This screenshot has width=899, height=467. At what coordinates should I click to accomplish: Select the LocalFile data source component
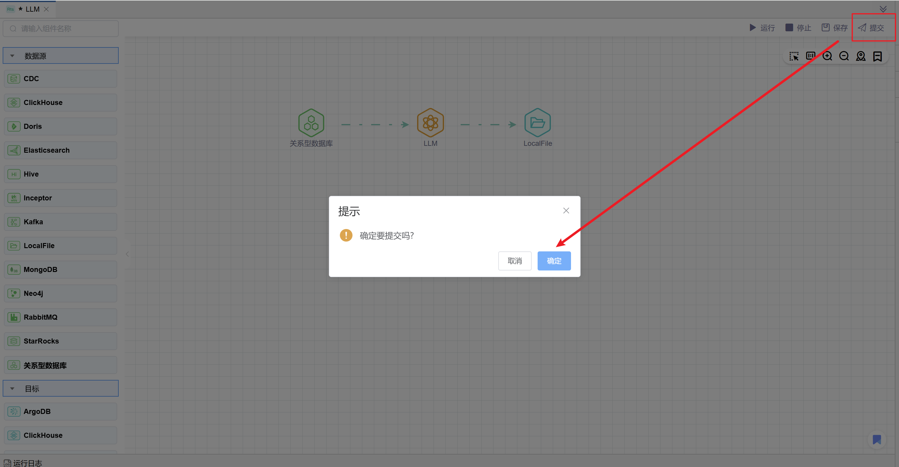(61, 246)
